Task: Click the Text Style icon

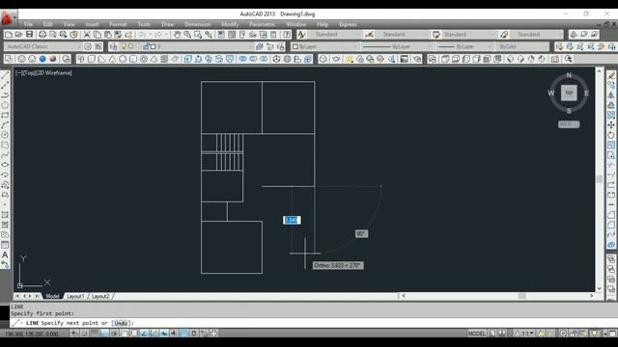Action: click(301, 35)
